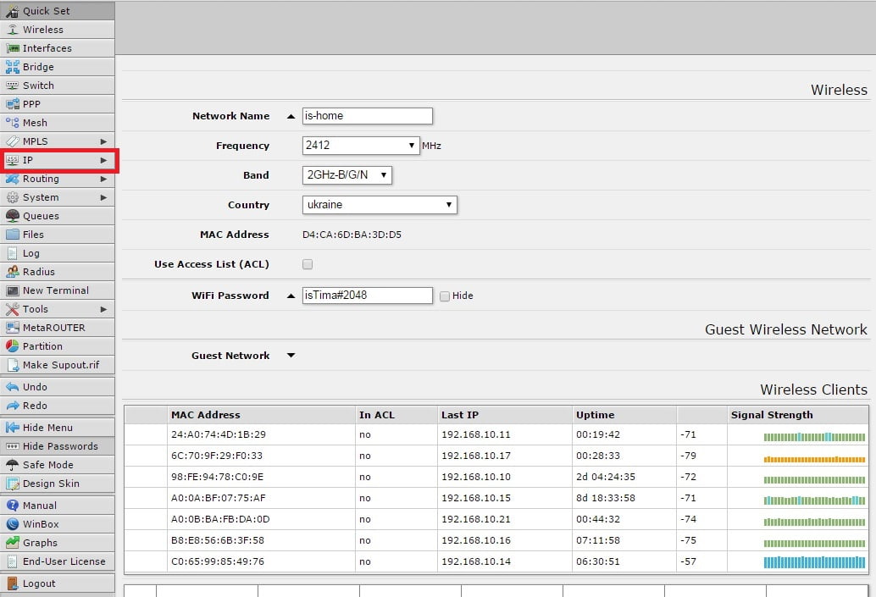
Task: Click the Logout button label
Action: [39, 583]
